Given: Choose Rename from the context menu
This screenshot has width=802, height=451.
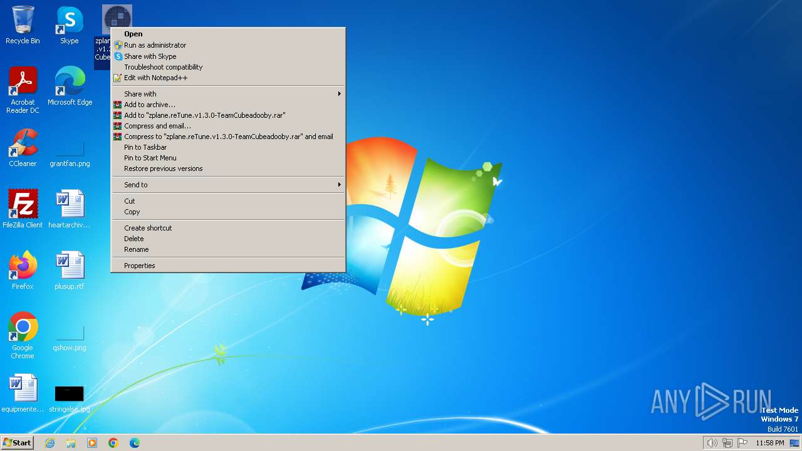Looking at the screenshot, I should 228,249.
